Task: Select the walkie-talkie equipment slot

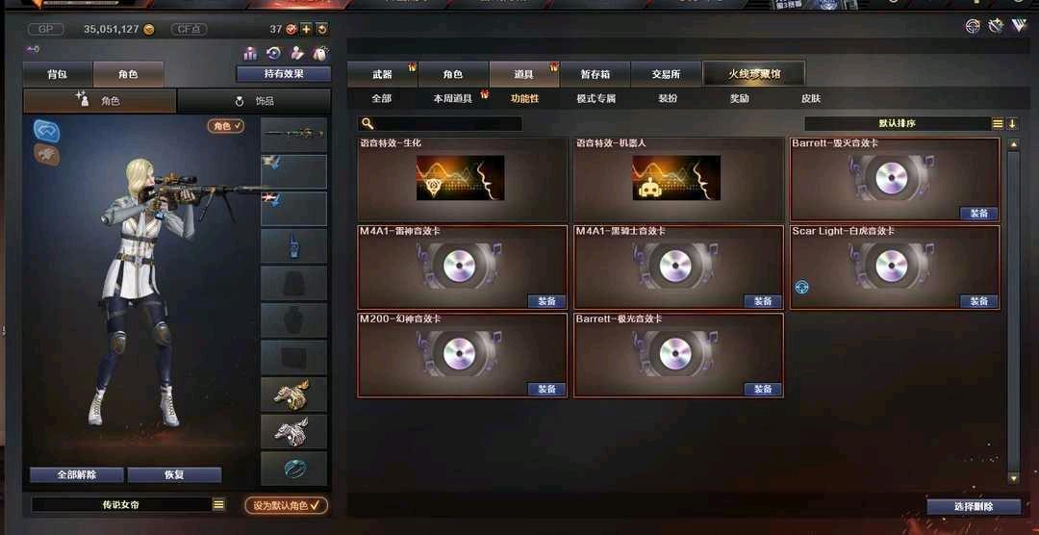Action: (293, 246)
